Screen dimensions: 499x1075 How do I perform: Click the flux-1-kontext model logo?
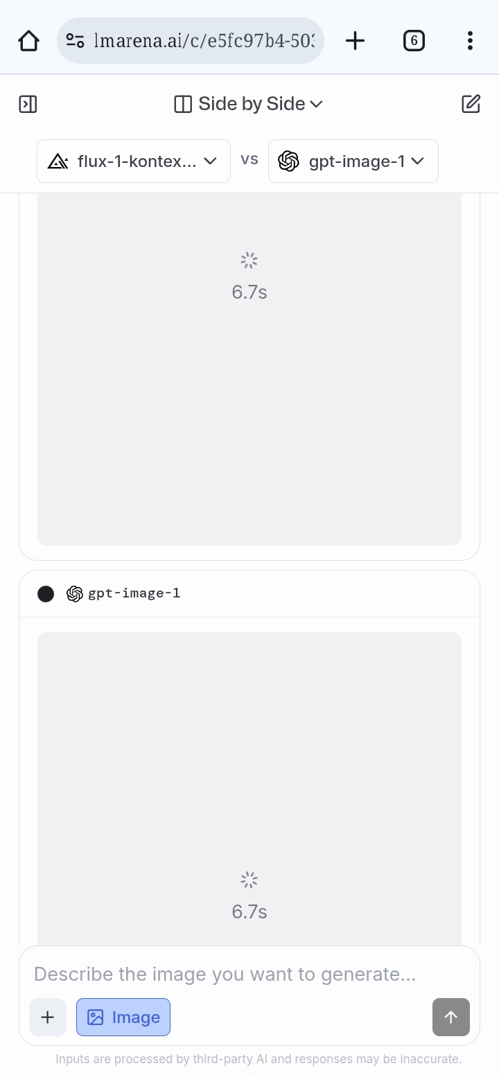coord(59,161)
